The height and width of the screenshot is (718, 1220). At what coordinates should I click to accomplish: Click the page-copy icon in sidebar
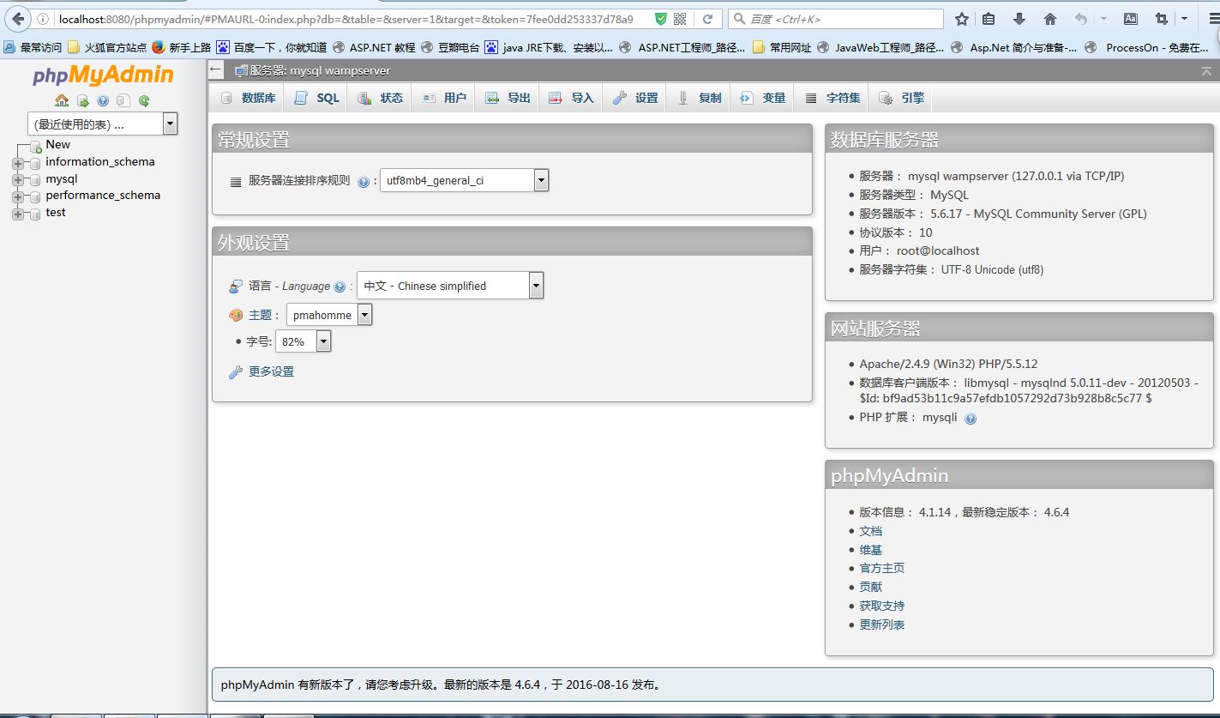pos(123,100)
